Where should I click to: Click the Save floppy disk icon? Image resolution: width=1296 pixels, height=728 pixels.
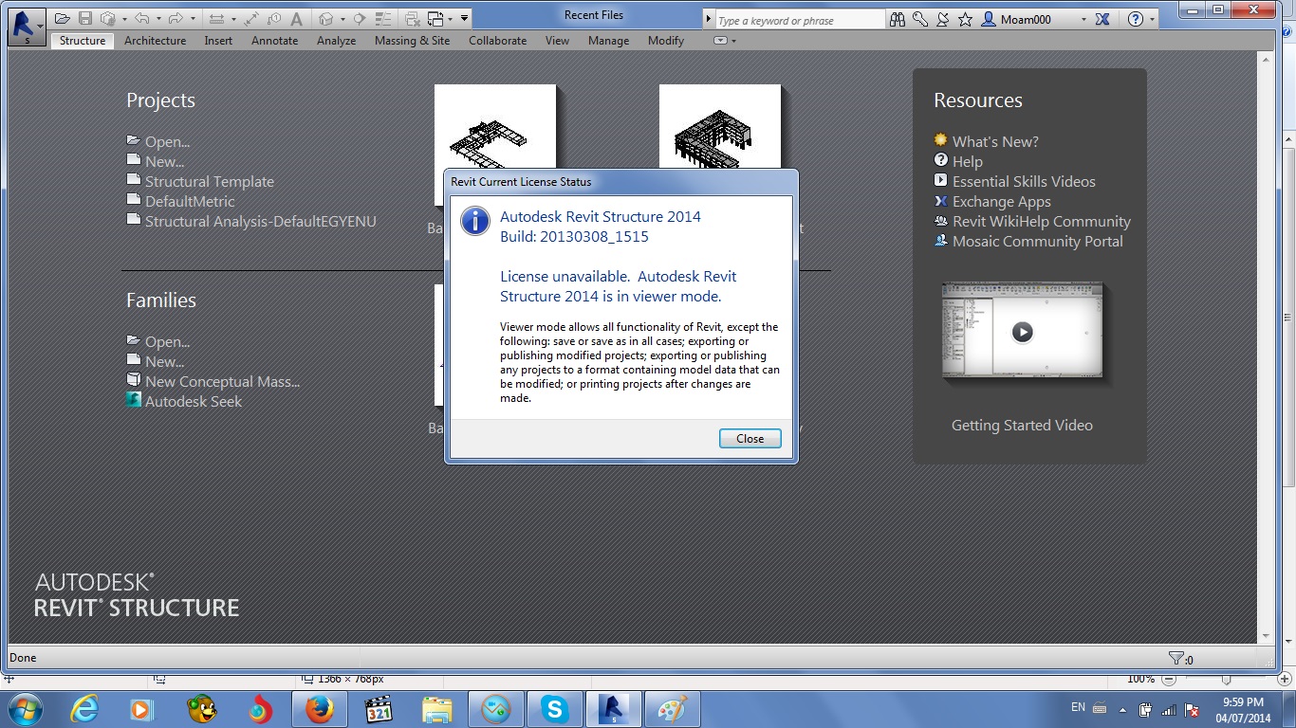coord(85,19)
